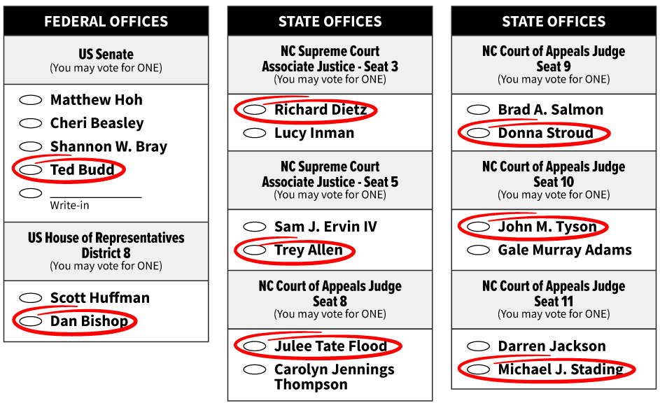Screen dimensions: 660x403
Task: Mark Lucy Inman's oval
Action: (x=255, y=134)
